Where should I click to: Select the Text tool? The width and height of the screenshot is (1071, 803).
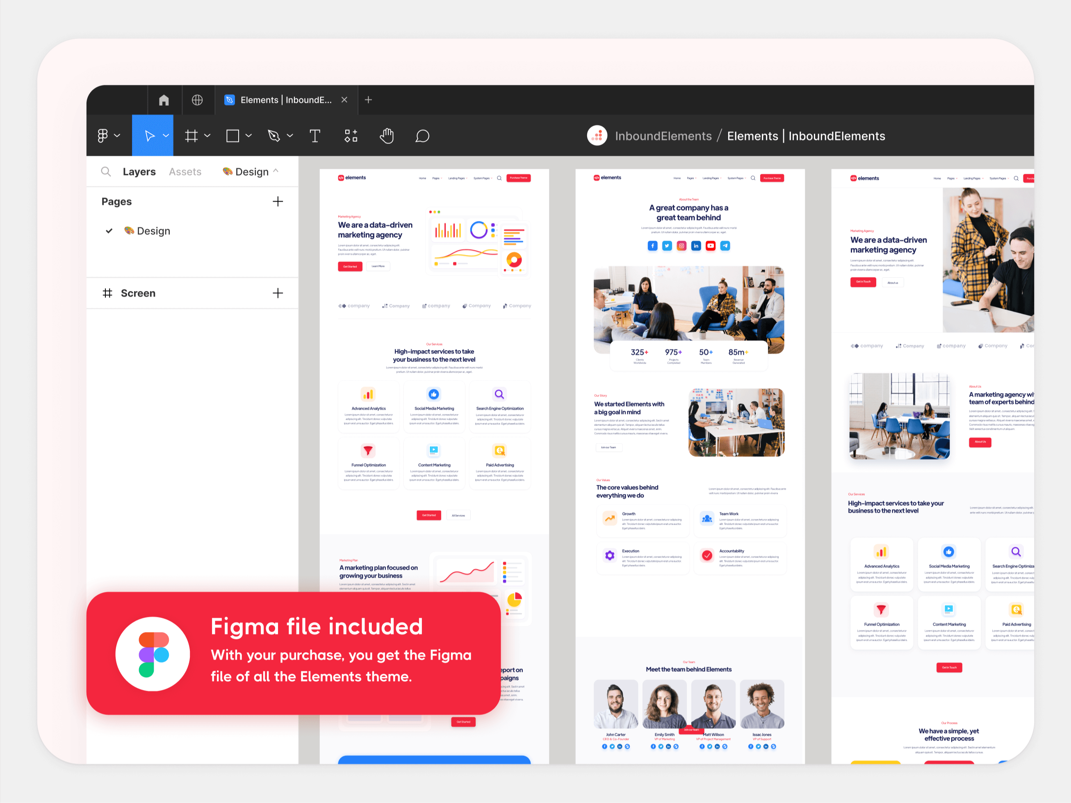click(x=315, y=136)
